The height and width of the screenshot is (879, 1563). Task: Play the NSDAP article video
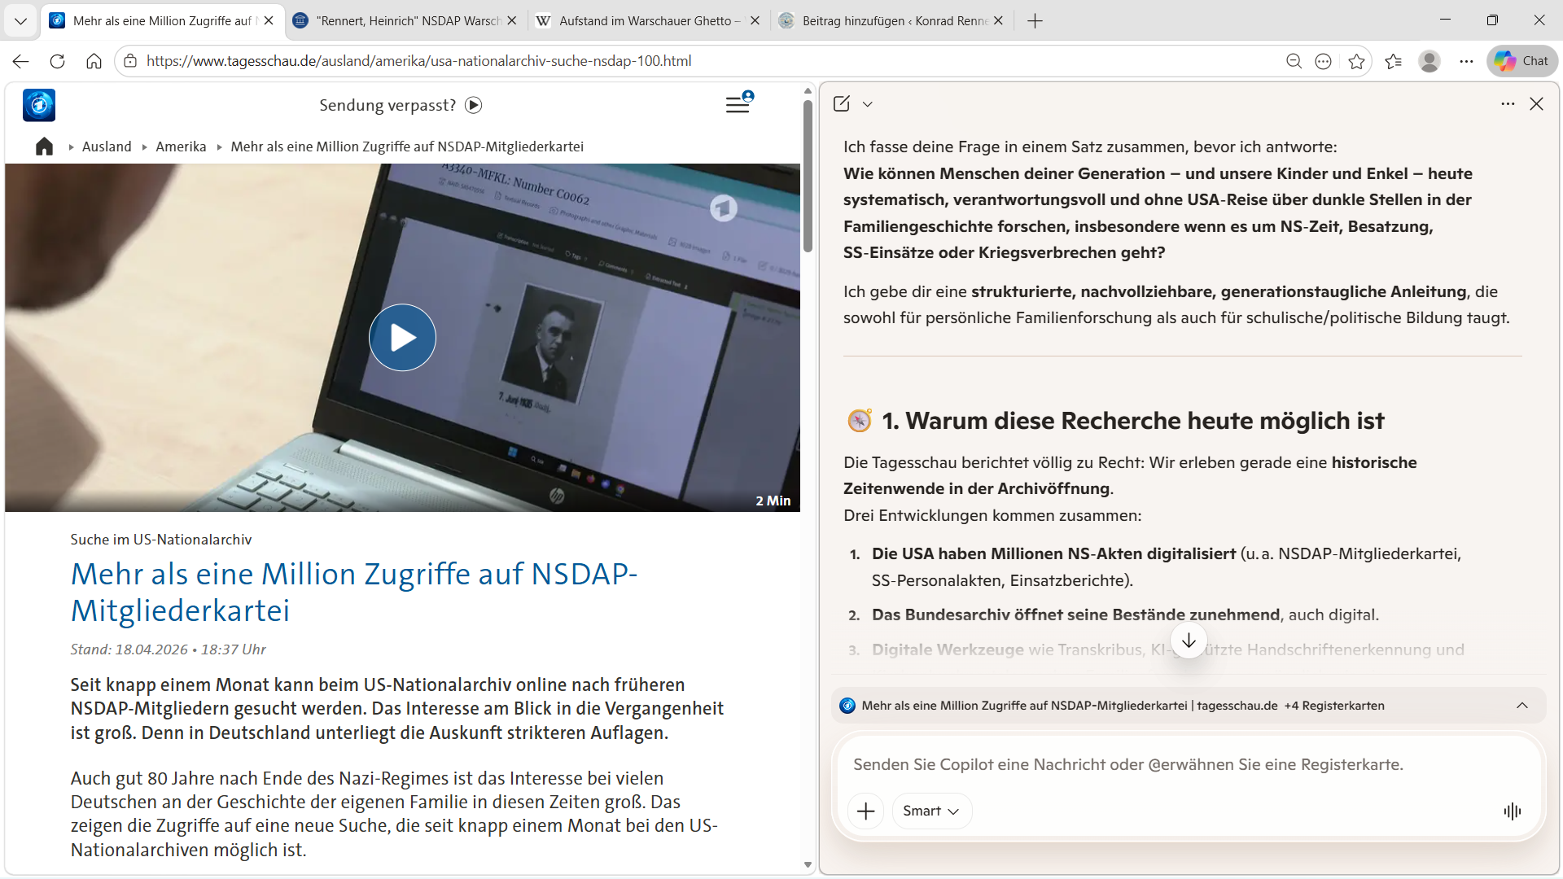pos(402,337)
